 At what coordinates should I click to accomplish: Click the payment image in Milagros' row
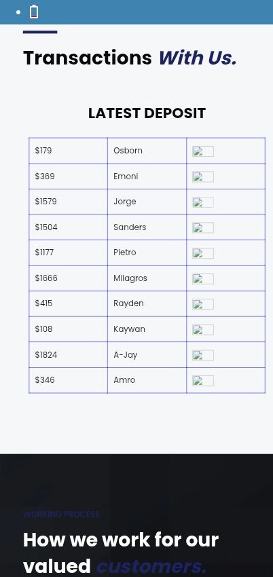(x=203, y=278)
